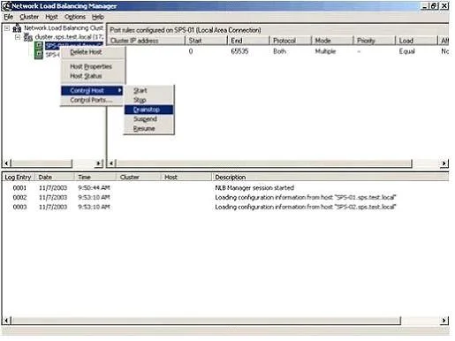The image size is (455, 341).
Task: Sort port rules by Protocol column
Action: click(291, 41)
